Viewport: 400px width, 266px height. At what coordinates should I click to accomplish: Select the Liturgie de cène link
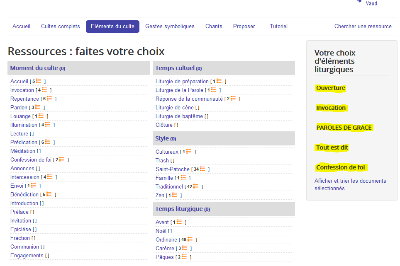pos(175,108)
